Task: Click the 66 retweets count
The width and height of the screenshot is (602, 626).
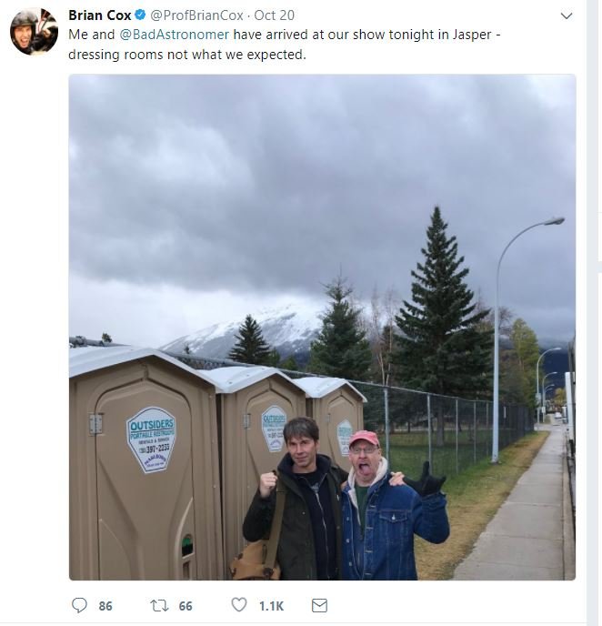Action: tap(186, 606)
